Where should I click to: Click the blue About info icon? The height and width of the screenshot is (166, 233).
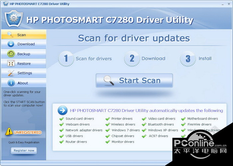pyautogui.click(x=11, y=83)
